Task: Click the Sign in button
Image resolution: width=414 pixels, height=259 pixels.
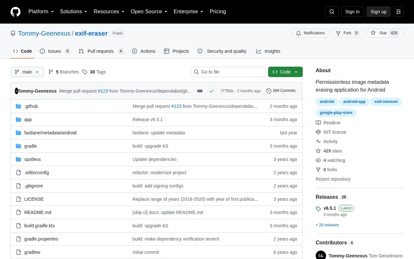Action: (352, 12)
